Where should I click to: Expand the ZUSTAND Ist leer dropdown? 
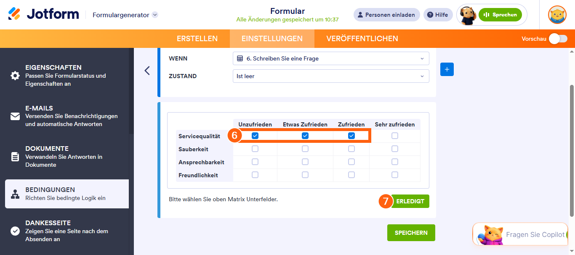[331, 76]
